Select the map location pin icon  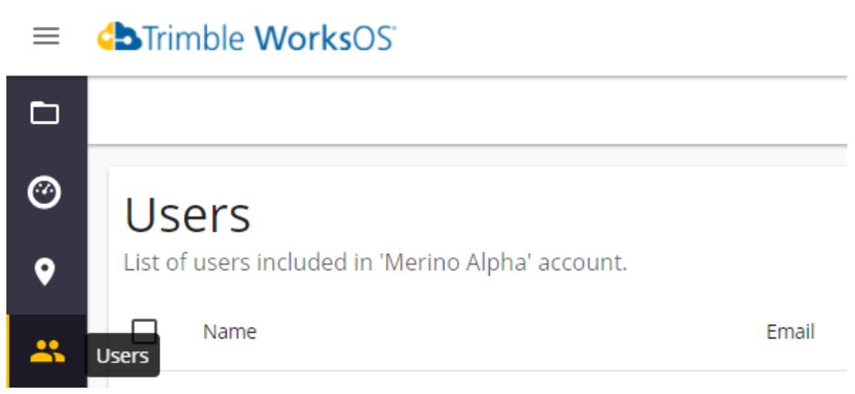coord(45,272)
